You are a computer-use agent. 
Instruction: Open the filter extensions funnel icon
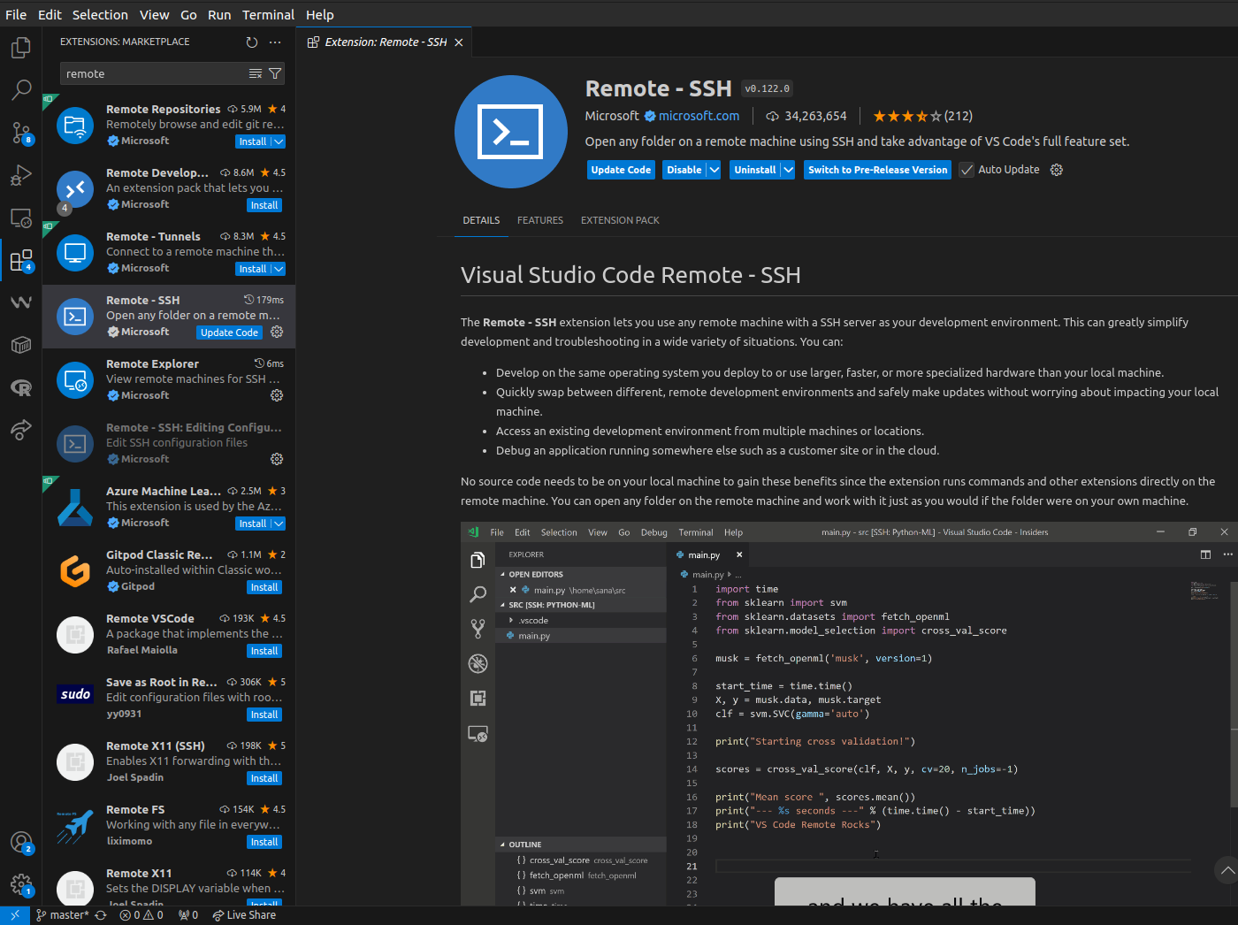click(275, 73)
